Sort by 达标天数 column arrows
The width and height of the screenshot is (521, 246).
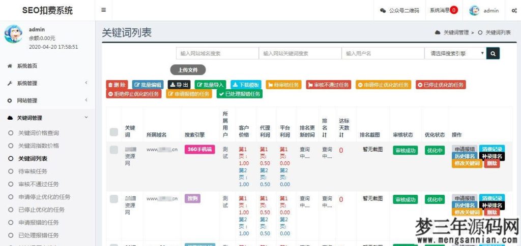pyautogui.click(x=341, y=135)
